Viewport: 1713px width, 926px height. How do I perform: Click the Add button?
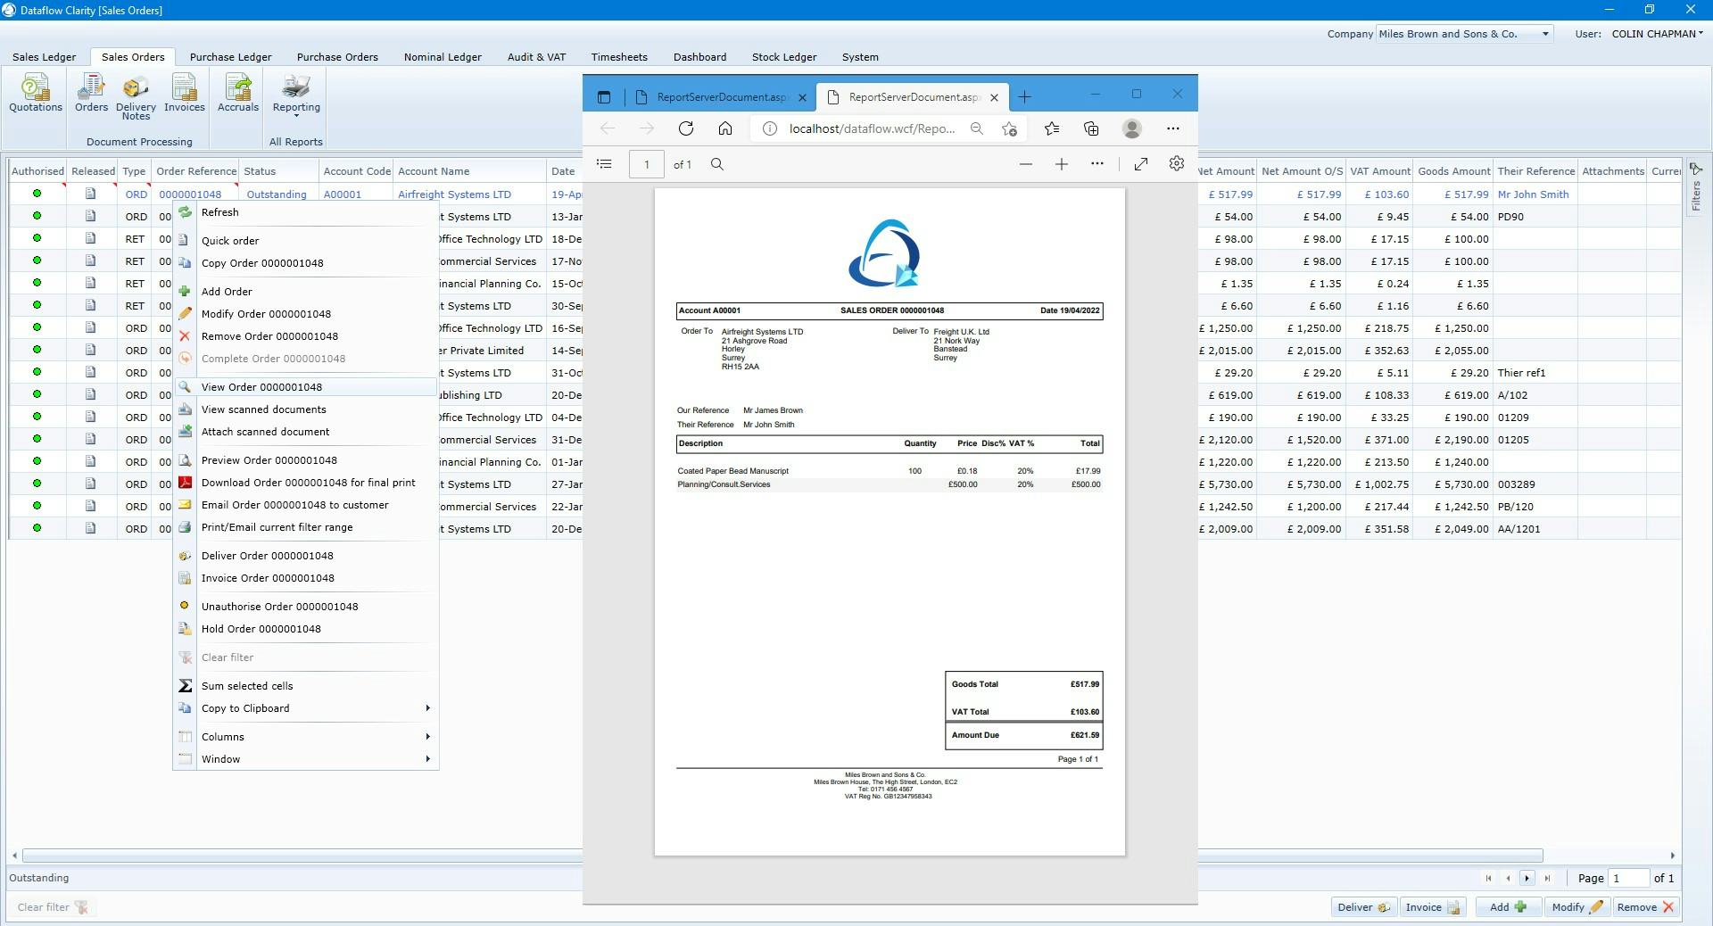point(1507,907)
